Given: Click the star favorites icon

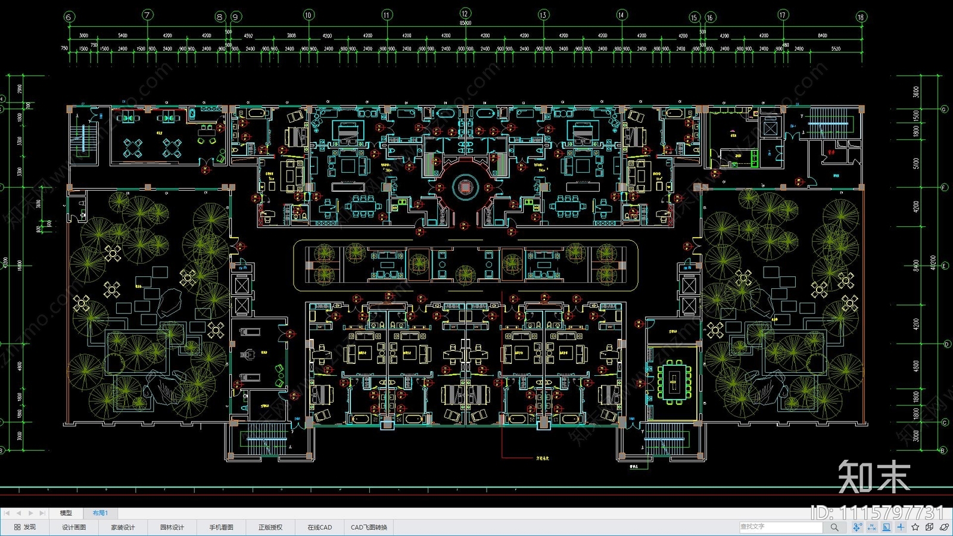Looking at the screenshot, I should tap(915, 527).
